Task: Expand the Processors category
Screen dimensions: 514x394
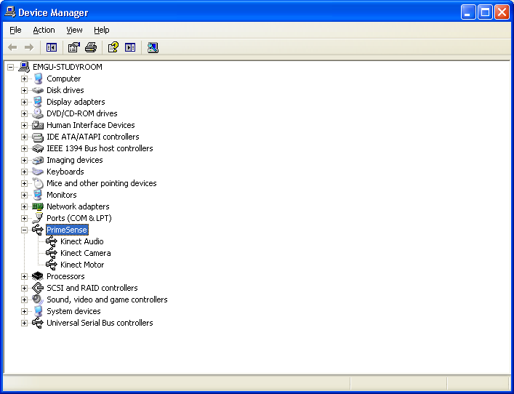Action: coord(24,277)
